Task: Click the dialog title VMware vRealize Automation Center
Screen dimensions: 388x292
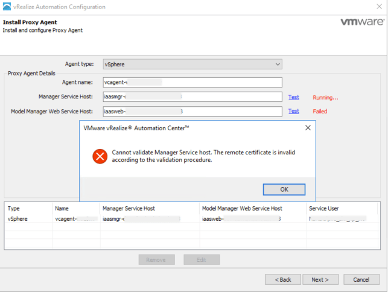Action: tap(136, 128)
